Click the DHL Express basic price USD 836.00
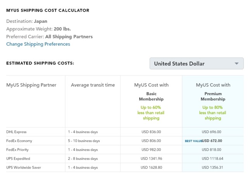This screenshot has height=175, width=252. click(151, 132)
